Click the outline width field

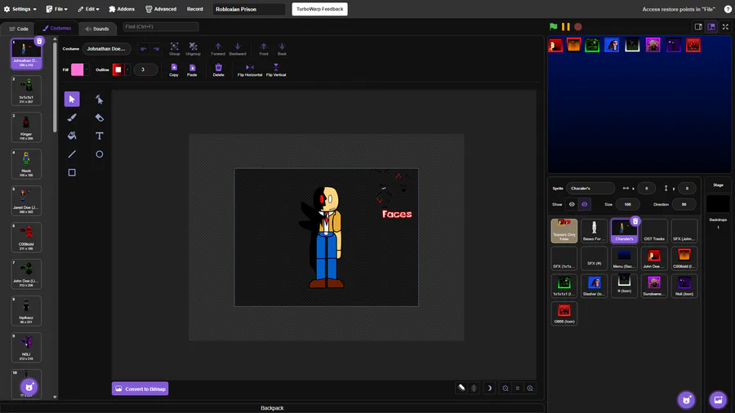point(146,69)
